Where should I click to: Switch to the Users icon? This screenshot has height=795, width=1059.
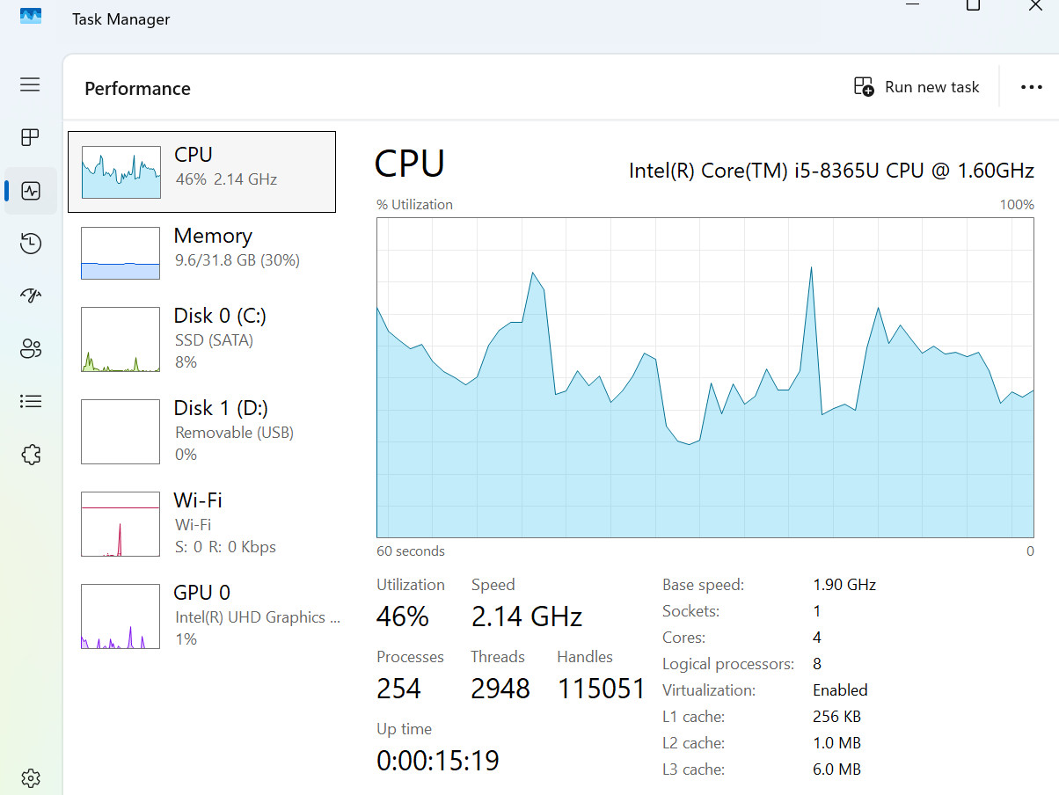click(x=31, y=349)
